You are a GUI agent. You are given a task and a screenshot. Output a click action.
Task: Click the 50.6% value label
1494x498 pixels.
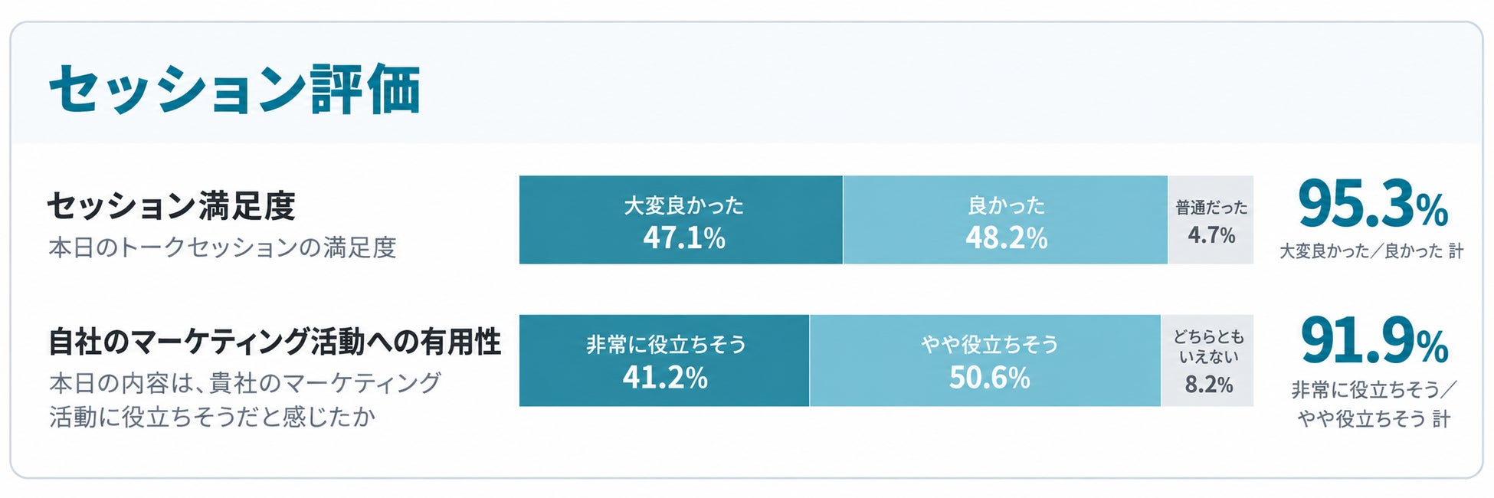coord(989,378)
